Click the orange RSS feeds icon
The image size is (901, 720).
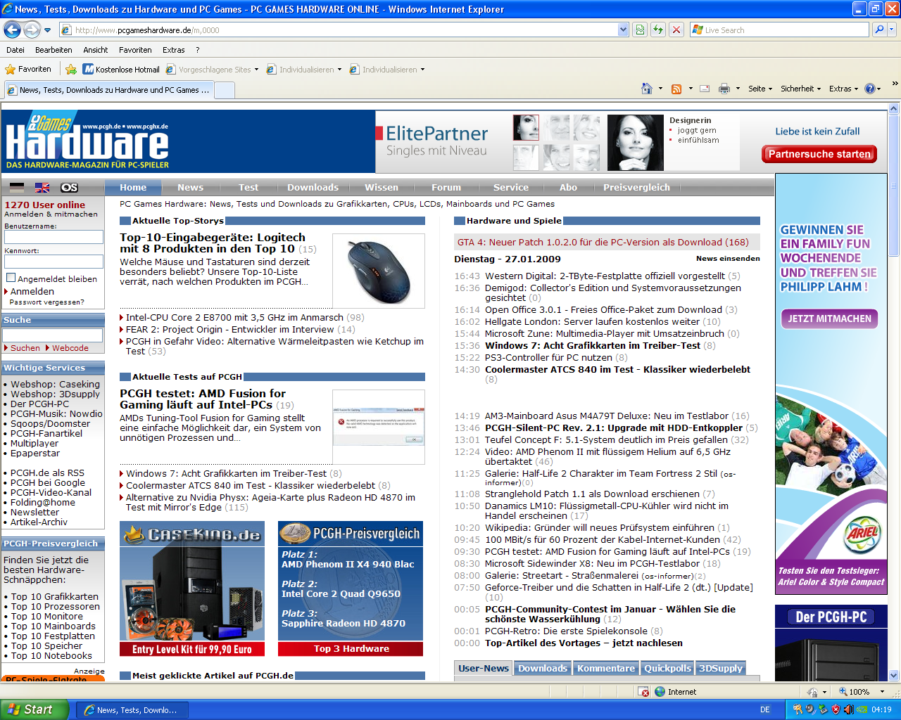(676, 89)
